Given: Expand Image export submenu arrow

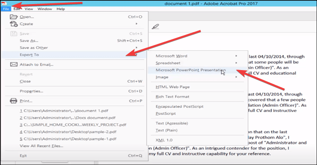Looking at the screenshot, I should [236, 77].
